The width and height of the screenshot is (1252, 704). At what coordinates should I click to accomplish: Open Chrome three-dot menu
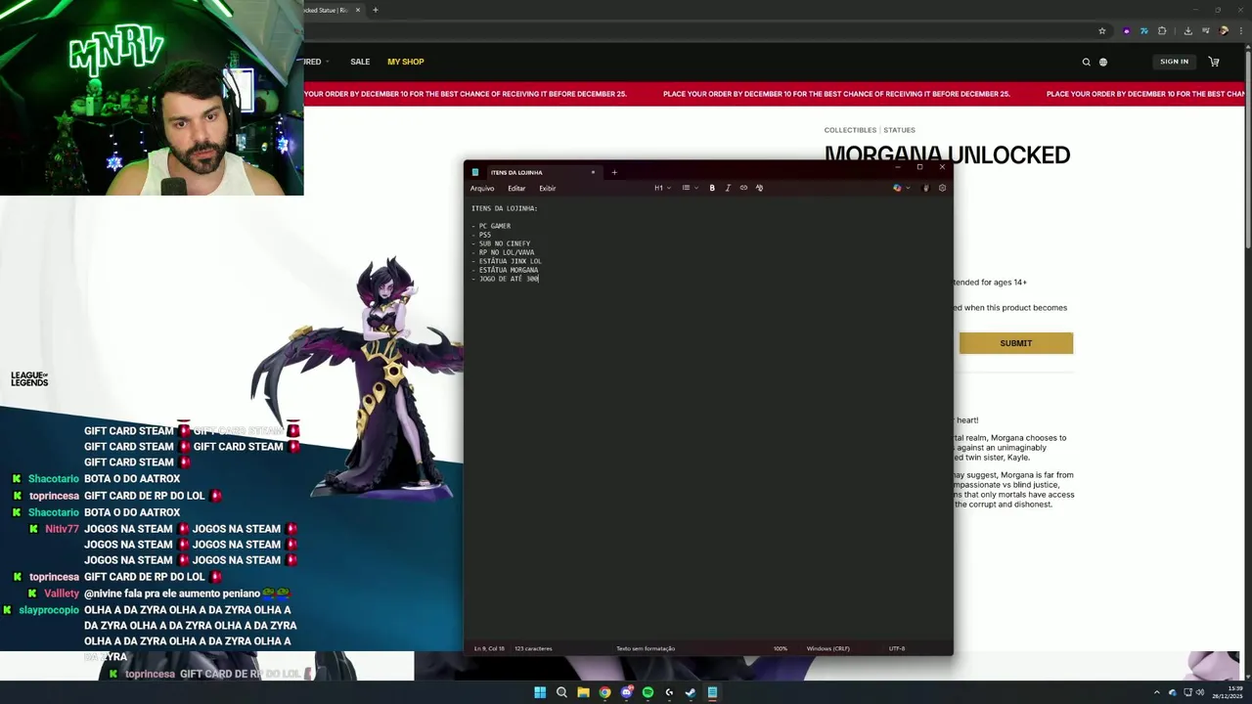1242,30
